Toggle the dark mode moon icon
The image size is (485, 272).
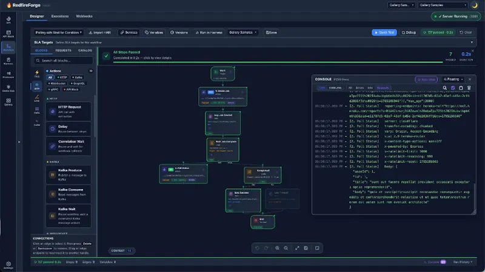(475, 5)
